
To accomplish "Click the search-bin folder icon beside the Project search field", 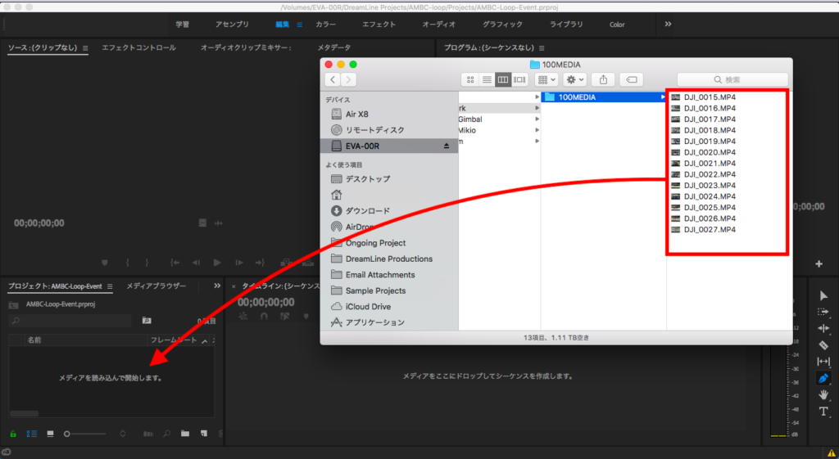I will (x=147, y=321).
